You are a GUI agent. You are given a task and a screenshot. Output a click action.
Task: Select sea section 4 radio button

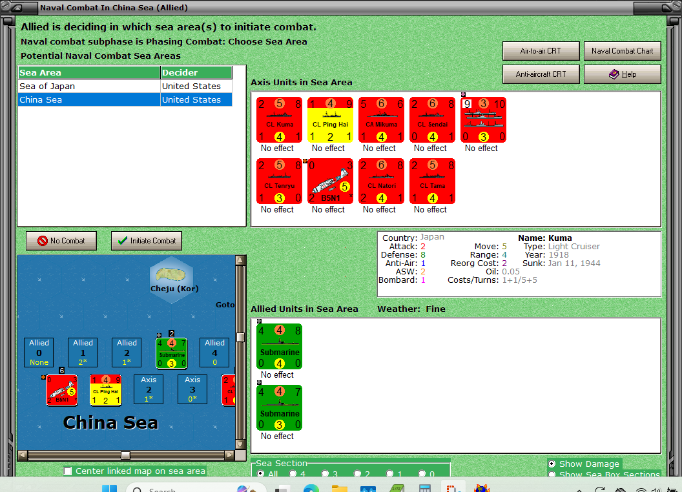click(x=293, y=474)
